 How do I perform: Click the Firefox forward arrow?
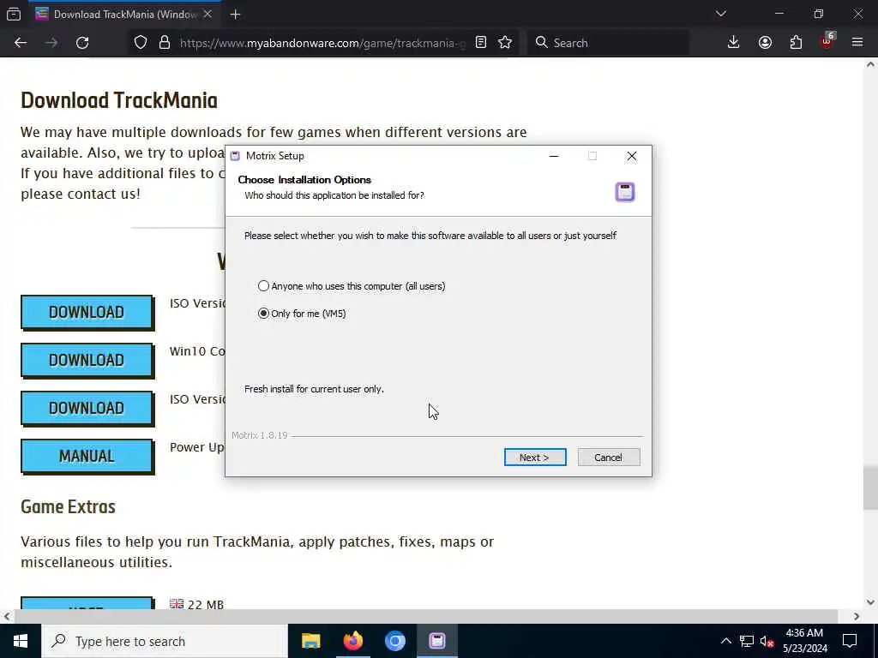click(x=51, y=43)
